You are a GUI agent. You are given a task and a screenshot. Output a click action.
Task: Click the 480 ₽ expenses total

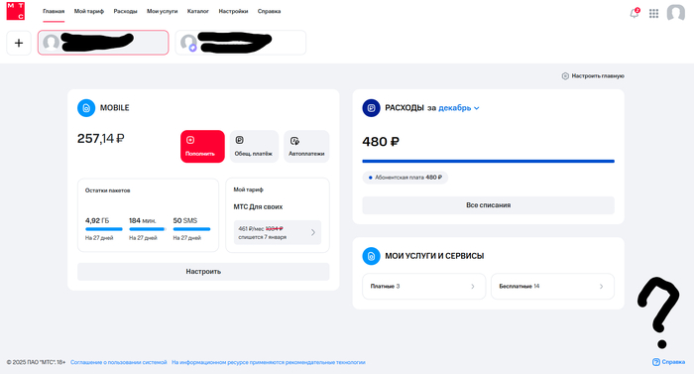point(381,142)
